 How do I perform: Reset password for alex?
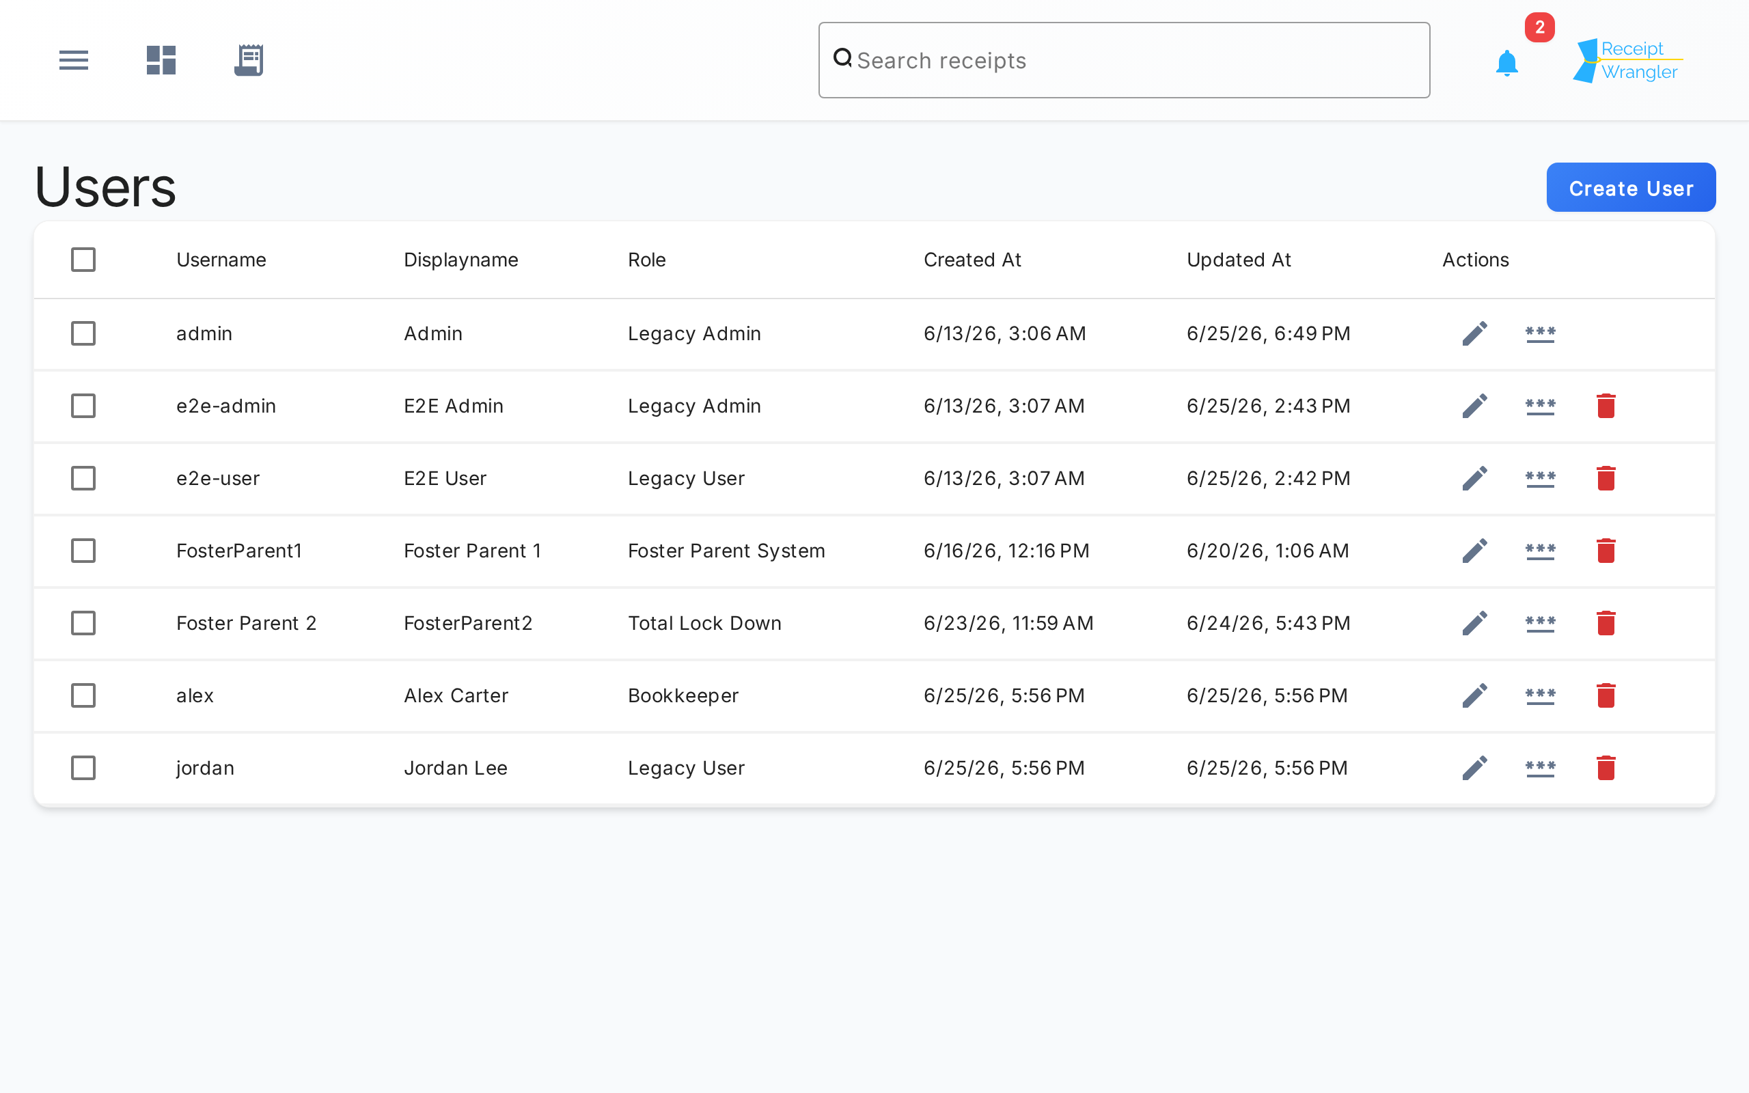(1540, 695)
